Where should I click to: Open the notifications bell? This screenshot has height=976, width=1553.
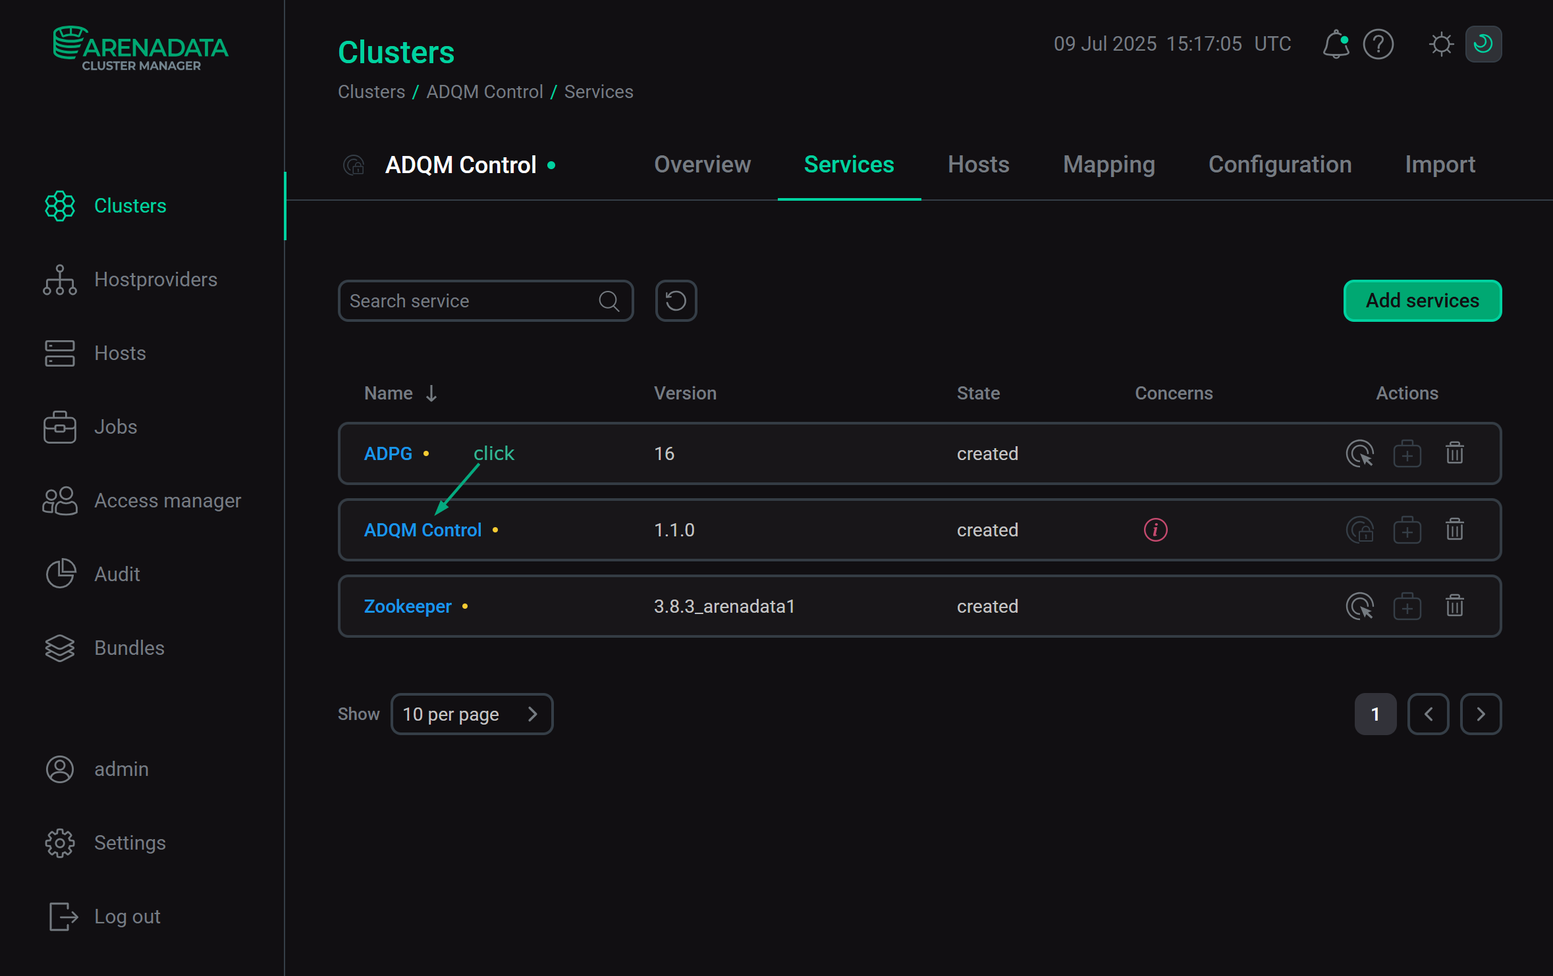(x=1336, y=44)
